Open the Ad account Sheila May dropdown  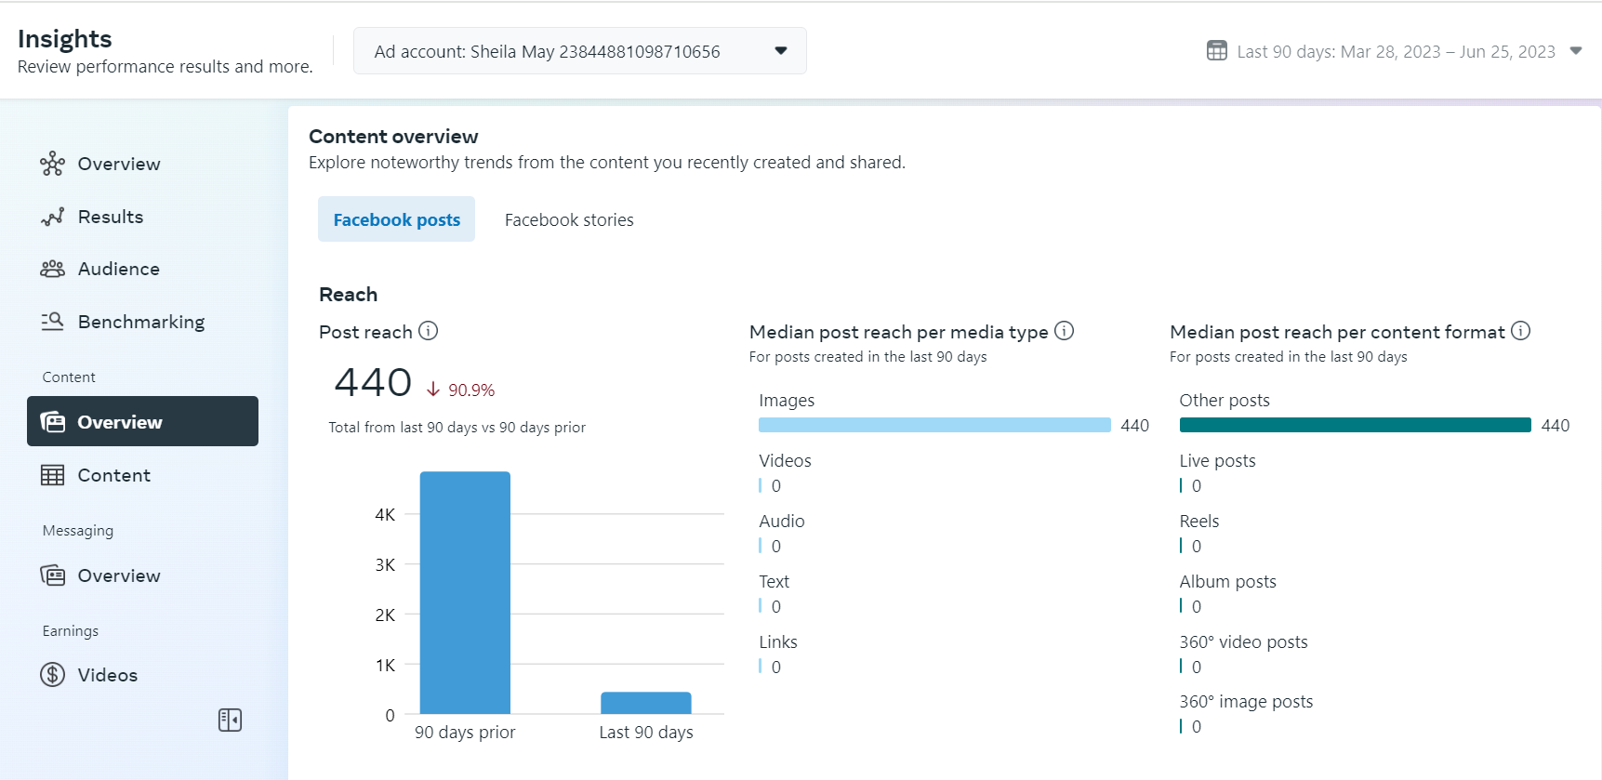579,51
